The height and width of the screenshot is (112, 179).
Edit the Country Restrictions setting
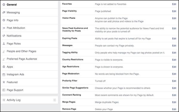click(174, 60)
